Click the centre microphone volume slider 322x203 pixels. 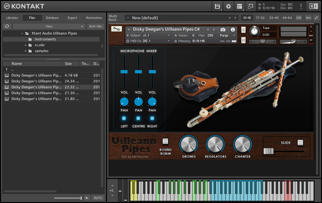[x=138, y=71]
